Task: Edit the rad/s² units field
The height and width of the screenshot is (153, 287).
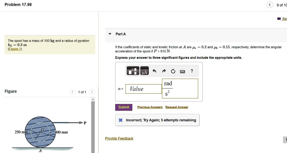Action: click(x=180, y=89)
